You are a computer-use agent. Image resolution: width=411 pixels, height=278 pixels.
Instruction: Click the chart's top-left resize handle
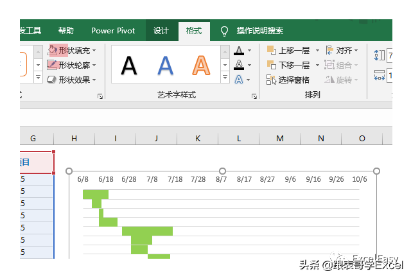[69, 171]
